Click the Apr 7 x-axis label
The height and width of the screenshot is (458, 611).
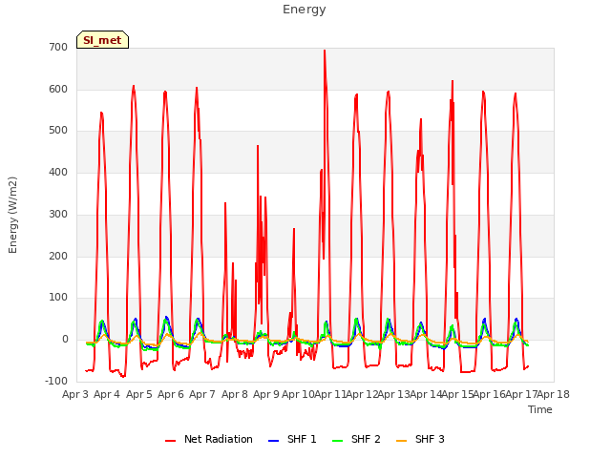202,394
